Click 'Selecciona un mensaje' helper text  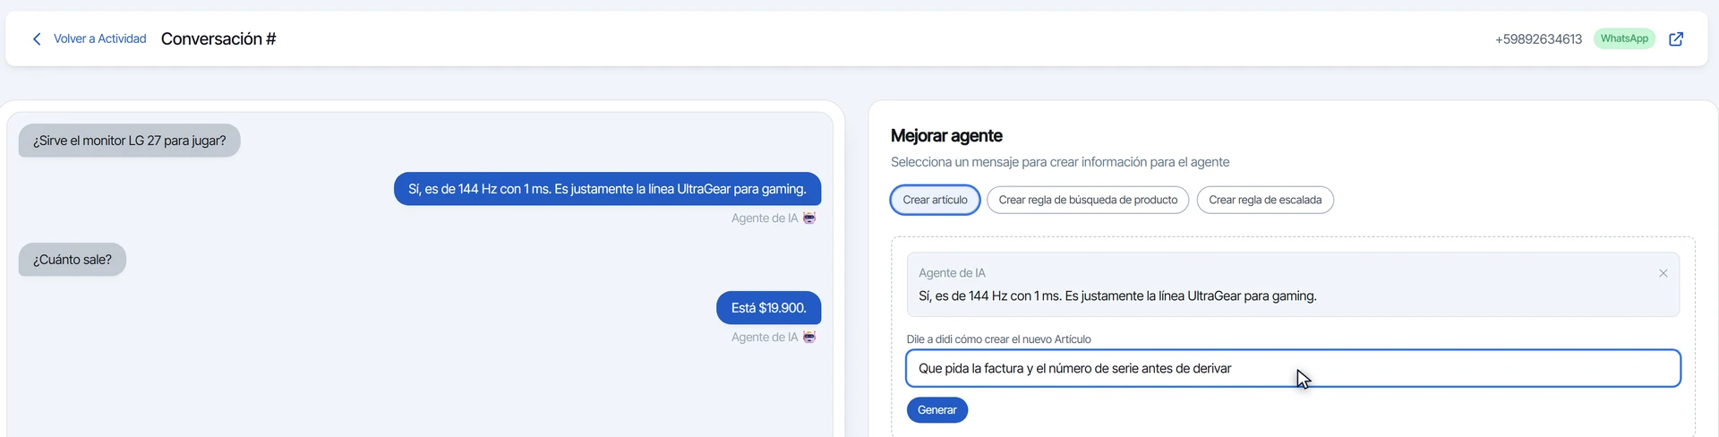[x=1060, y=162]
